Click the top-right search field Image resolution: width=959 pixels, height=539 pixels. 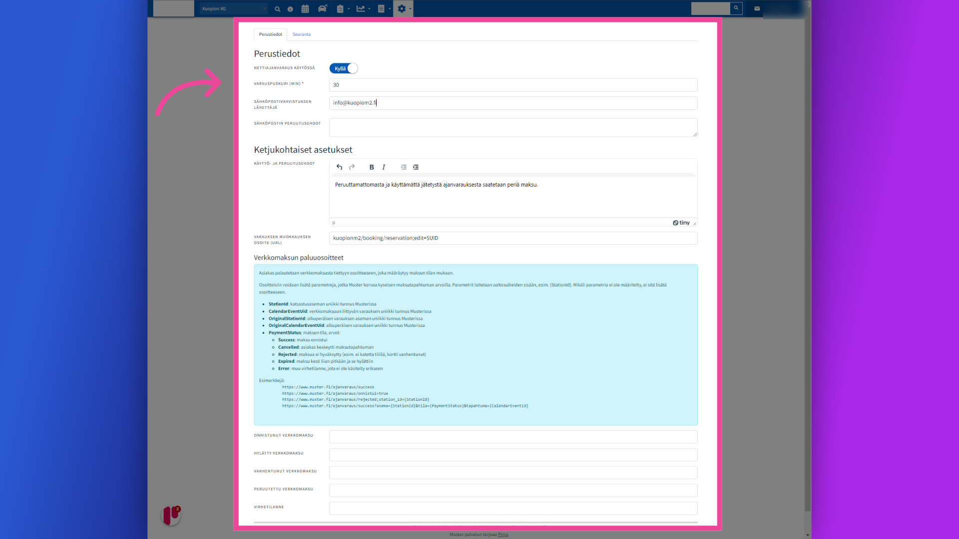[710, 8]
